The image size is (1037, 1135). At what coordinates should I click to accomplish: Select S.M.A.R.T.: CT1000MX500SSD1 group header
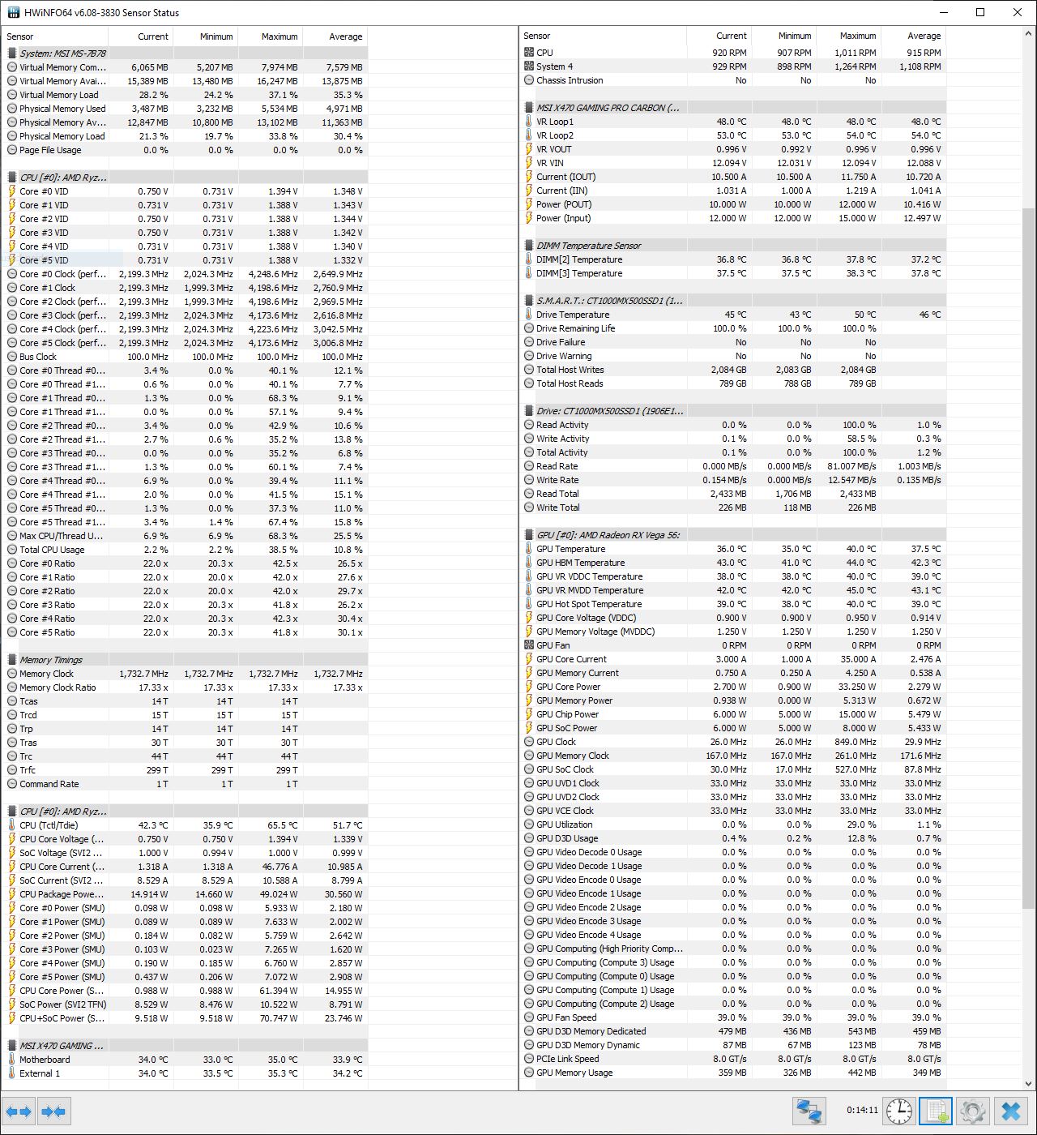tap(734, 301)
